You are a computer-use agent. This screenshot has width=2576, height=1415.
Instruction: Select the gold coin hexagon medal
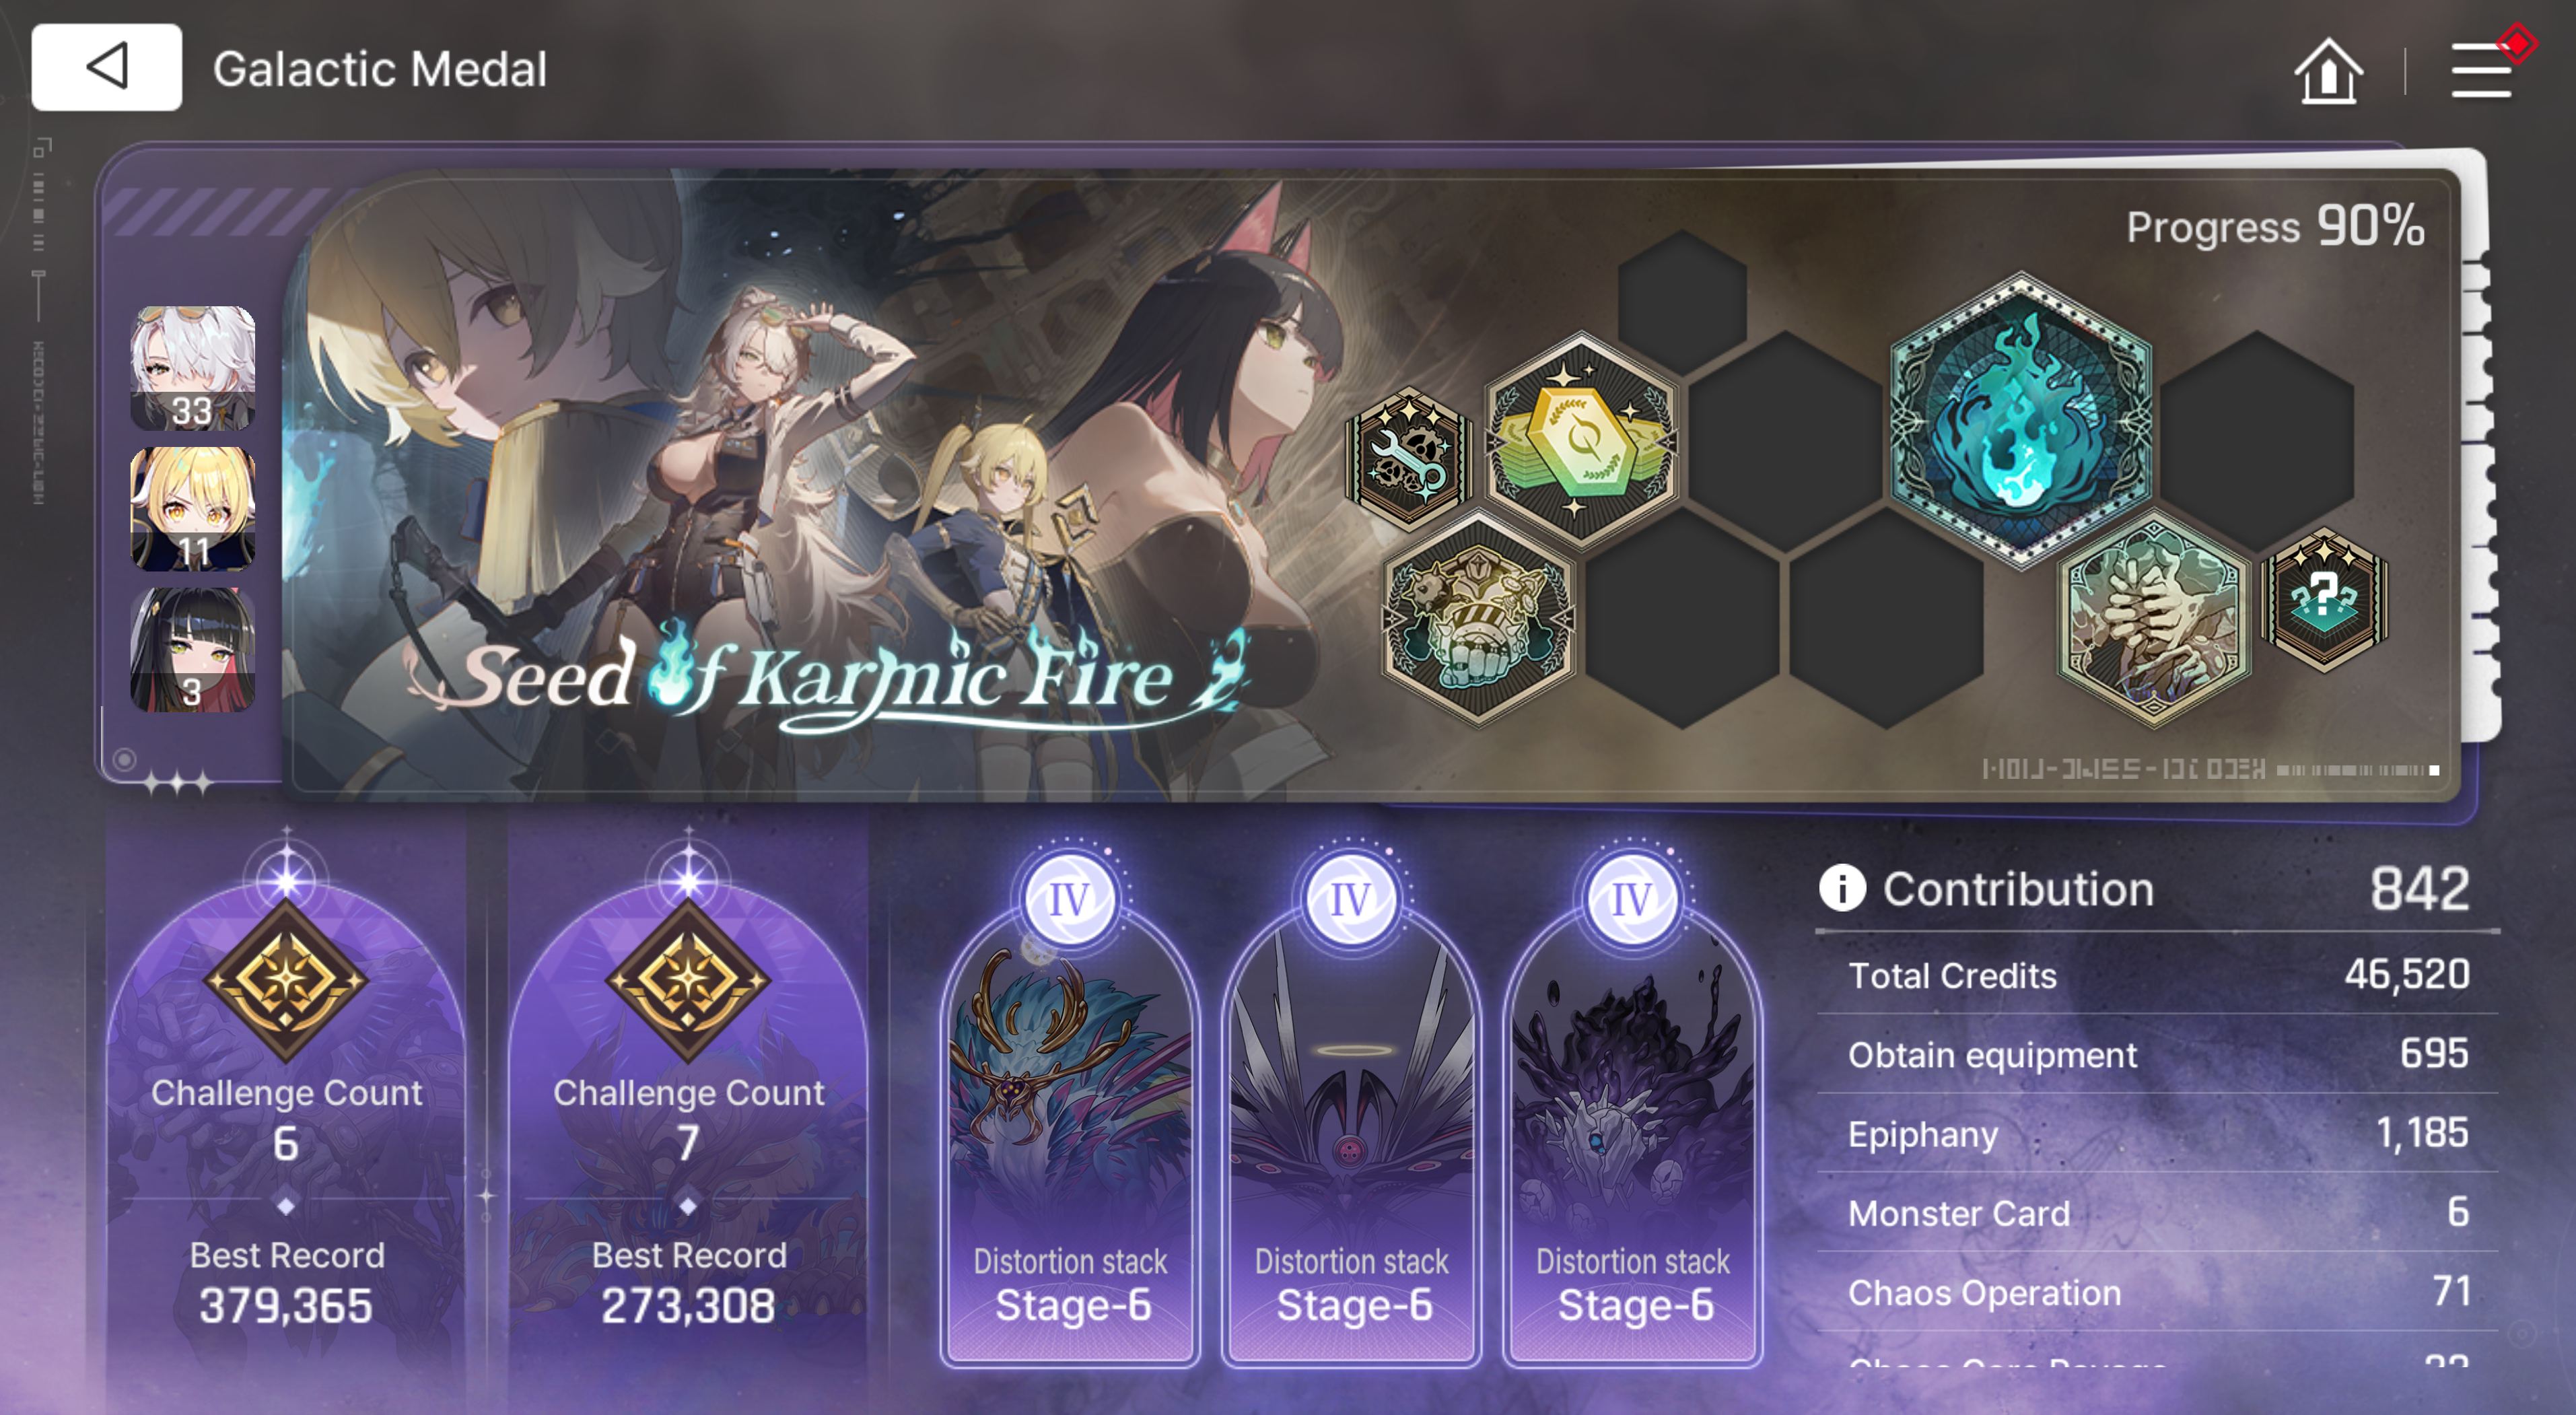(1580, 438)
